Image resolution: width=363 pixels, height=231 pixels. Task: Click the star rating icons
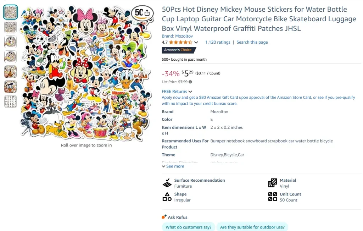(x=181, y=42)
